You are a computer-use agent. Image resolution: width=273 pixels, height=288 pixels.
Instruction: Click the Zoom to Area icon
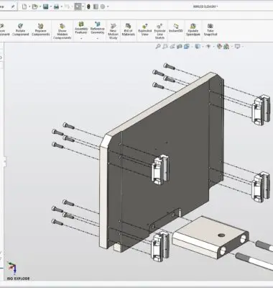click(x=165, y=47)
